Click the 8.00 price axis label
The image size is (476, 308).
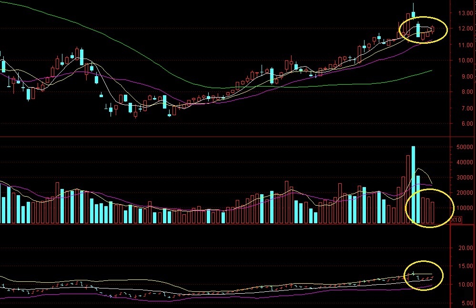coord(467,92)
